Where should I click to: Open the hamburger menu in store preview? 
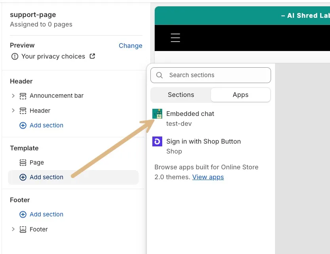click(x=175, y=38)
